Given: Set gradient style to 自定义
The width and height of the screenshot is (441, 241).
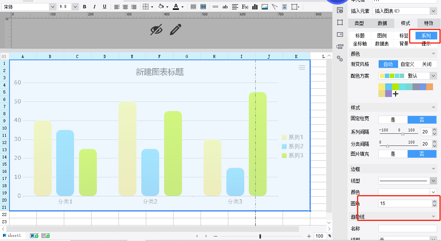Looking at the screenshot, I should (407, 64).
